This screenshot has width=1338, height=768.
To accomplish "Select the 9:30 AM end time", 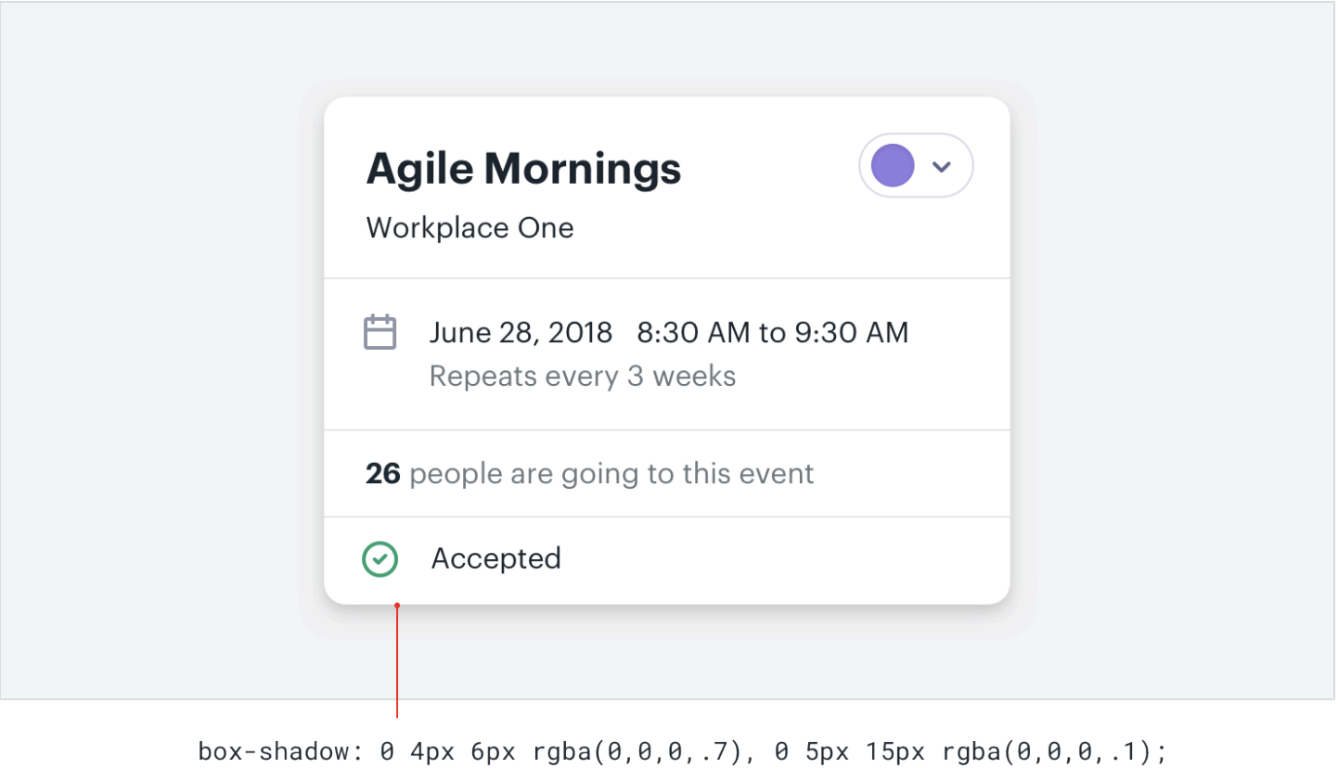I will tap(853, 332).
